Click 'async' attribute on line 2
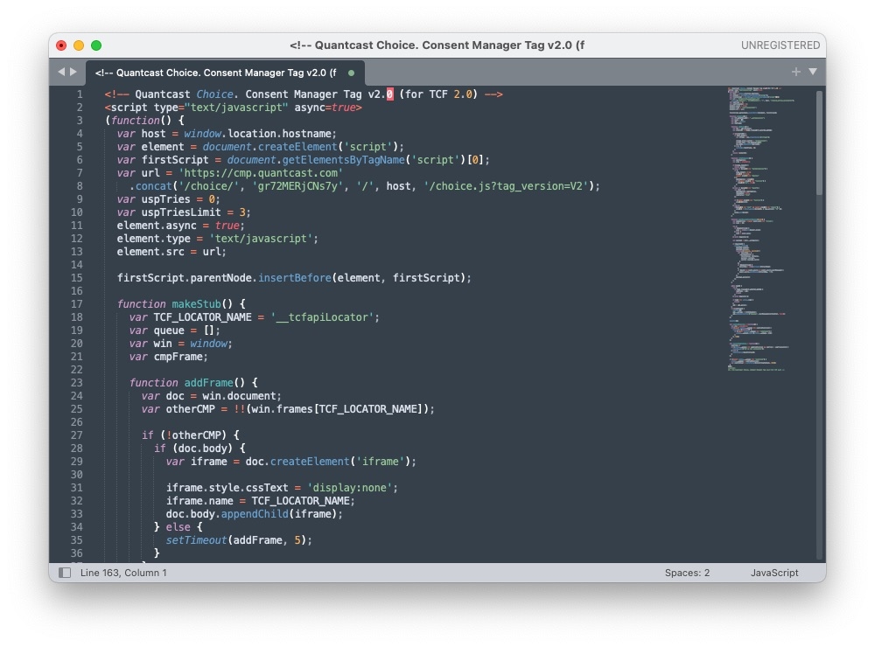This screenshot has height=647, width=875. click(310, 108)
